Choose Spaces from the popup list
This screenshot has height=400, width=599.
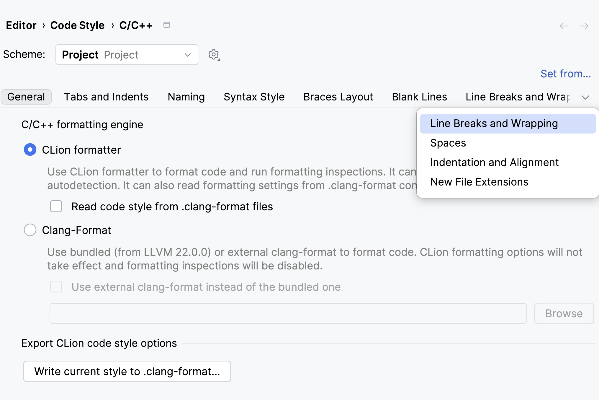[508, 143]
